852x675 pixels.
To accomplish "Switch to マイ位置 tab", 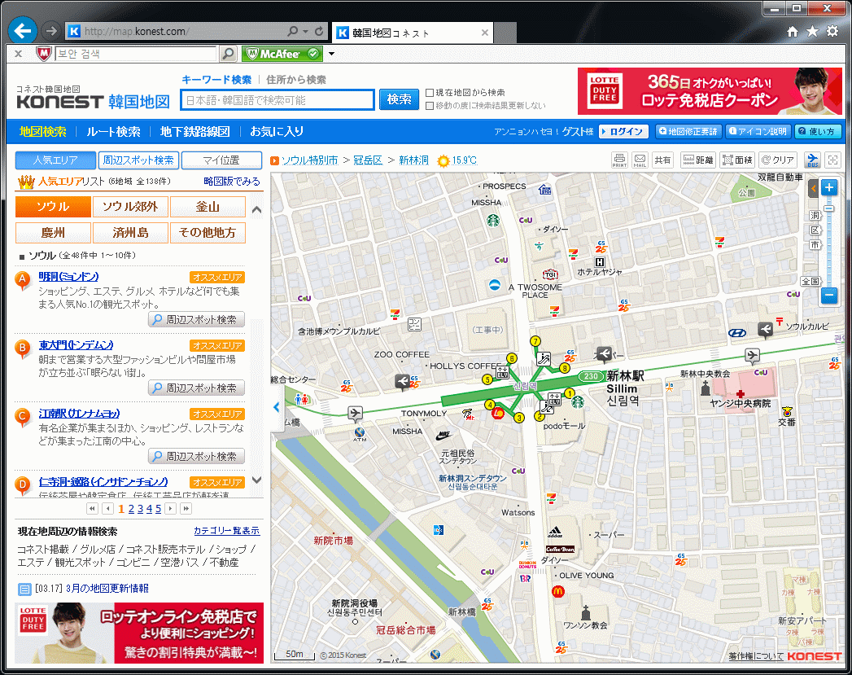I will point(221,160).
